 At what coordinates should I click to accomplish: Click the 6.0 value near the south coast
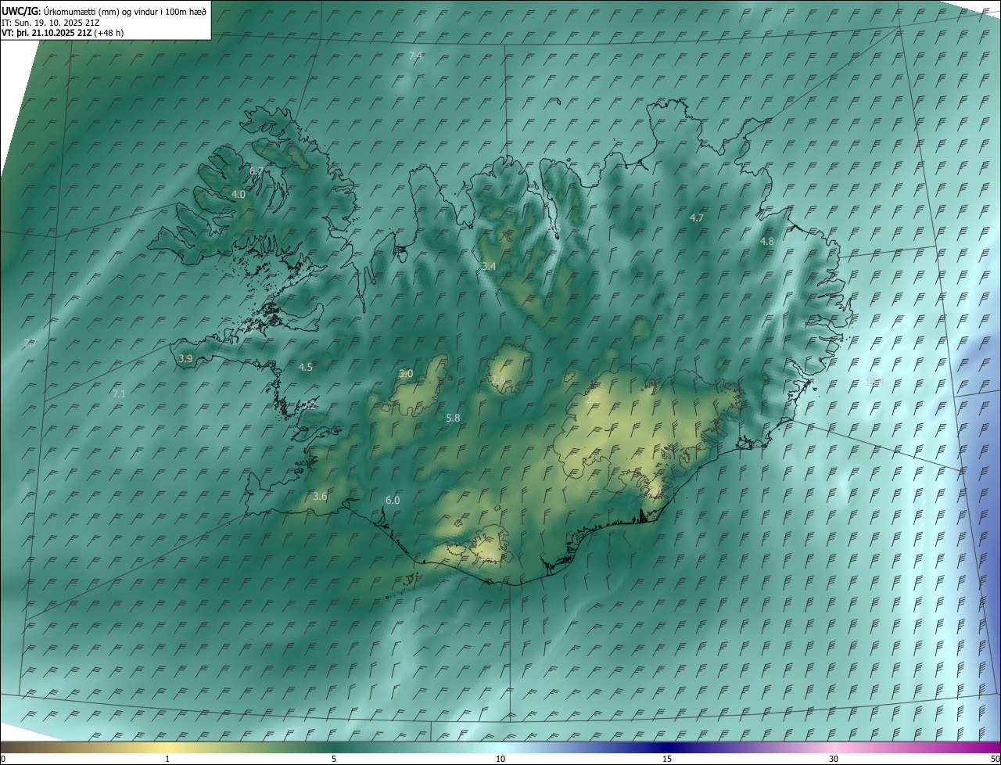click(393, 500)
